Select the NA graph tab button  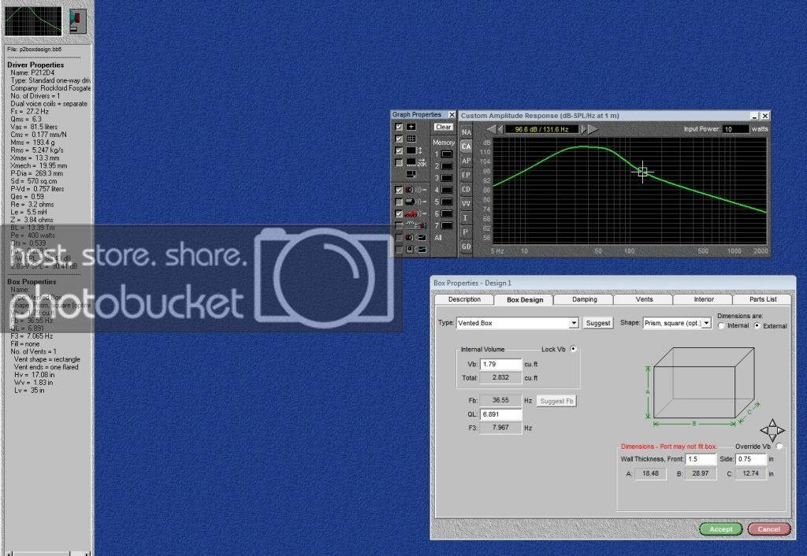tap(467, 132)
